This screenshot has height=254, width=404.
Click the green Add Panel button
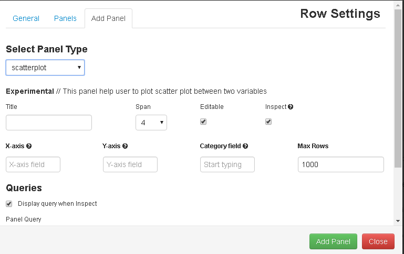point(333,241)
